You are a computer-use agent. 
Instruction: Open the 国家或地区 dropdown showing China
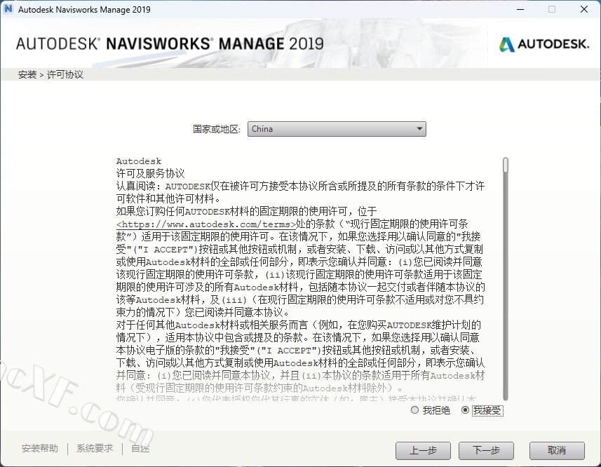(x=337, y=129)
